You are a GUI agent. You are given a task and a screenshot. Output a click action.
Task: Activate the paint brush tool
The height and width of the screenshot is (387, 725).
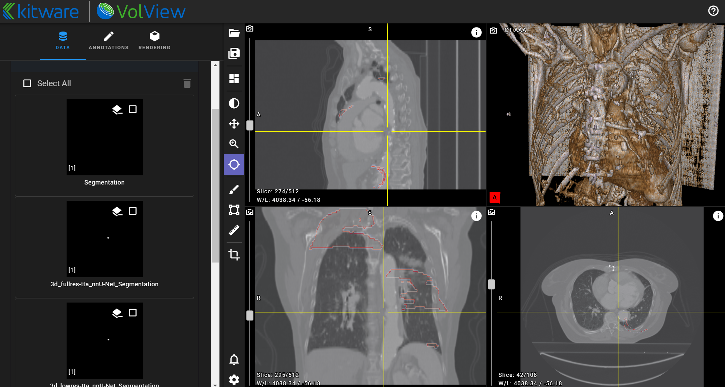click(234, 189)
